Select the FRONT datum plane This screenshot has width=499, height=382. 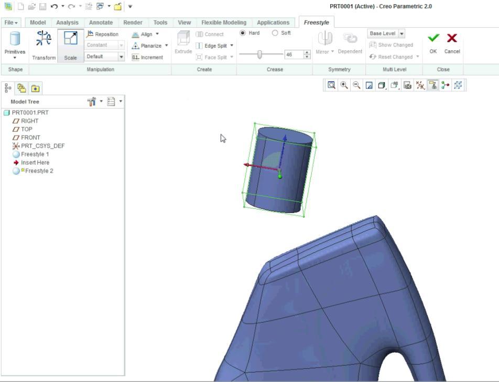[26, 138]
